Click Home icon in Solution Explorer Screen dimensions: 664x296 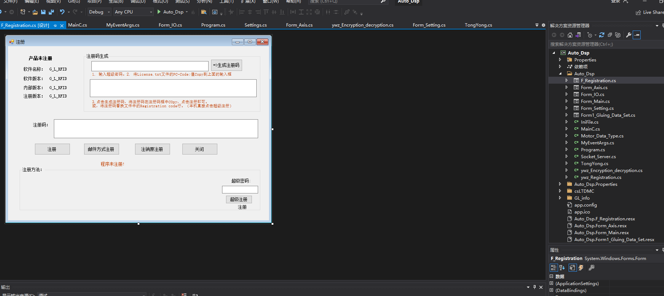570,35
